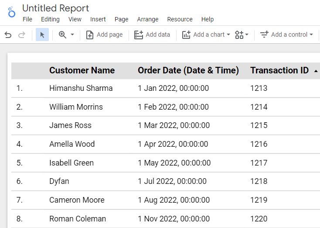The image size is (320, 228).
Task: Select the Cameron Moore cell
Action: coord(77,200)
